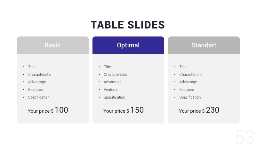Click Features in the Standart column
Viewport: 256px width, 144px height.
pyautogui.click(x=186, y=90)
